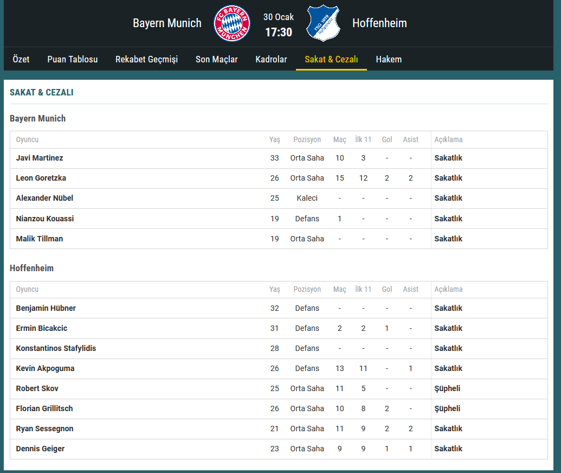Open player Ryan Sessegnon

click(44, 428)
